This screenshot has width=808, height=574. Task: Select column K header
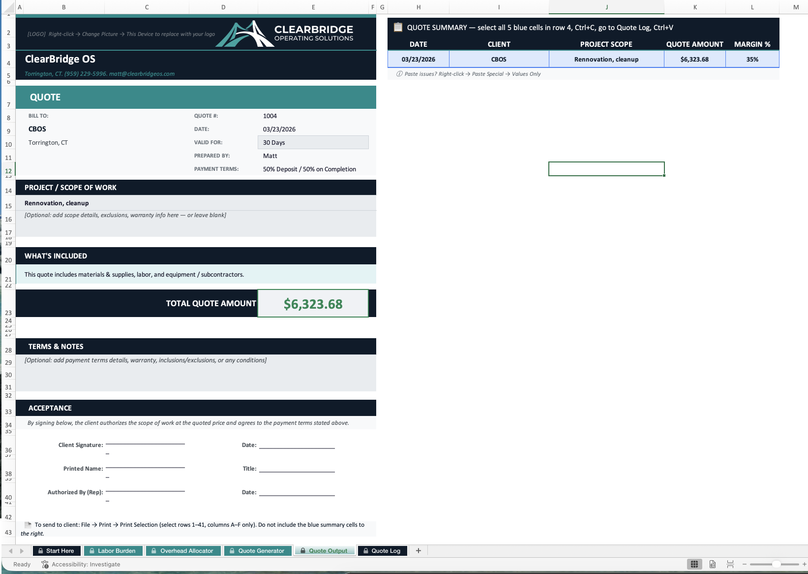tap(695, 7)
